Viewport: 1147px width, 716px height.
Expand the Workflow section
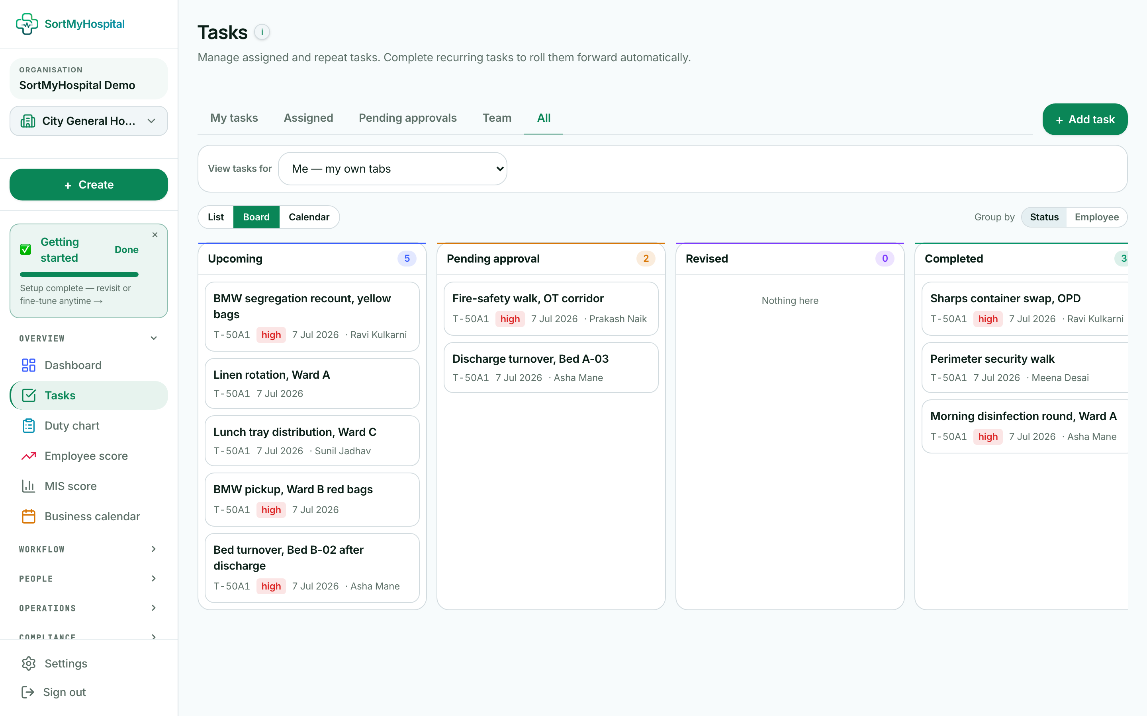(89, 549)
